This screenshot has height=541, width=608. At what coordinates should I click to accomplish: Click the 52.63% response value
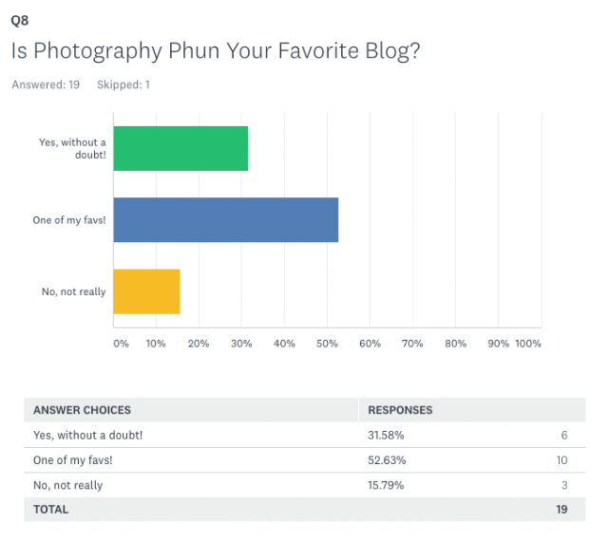pos(387,460)
